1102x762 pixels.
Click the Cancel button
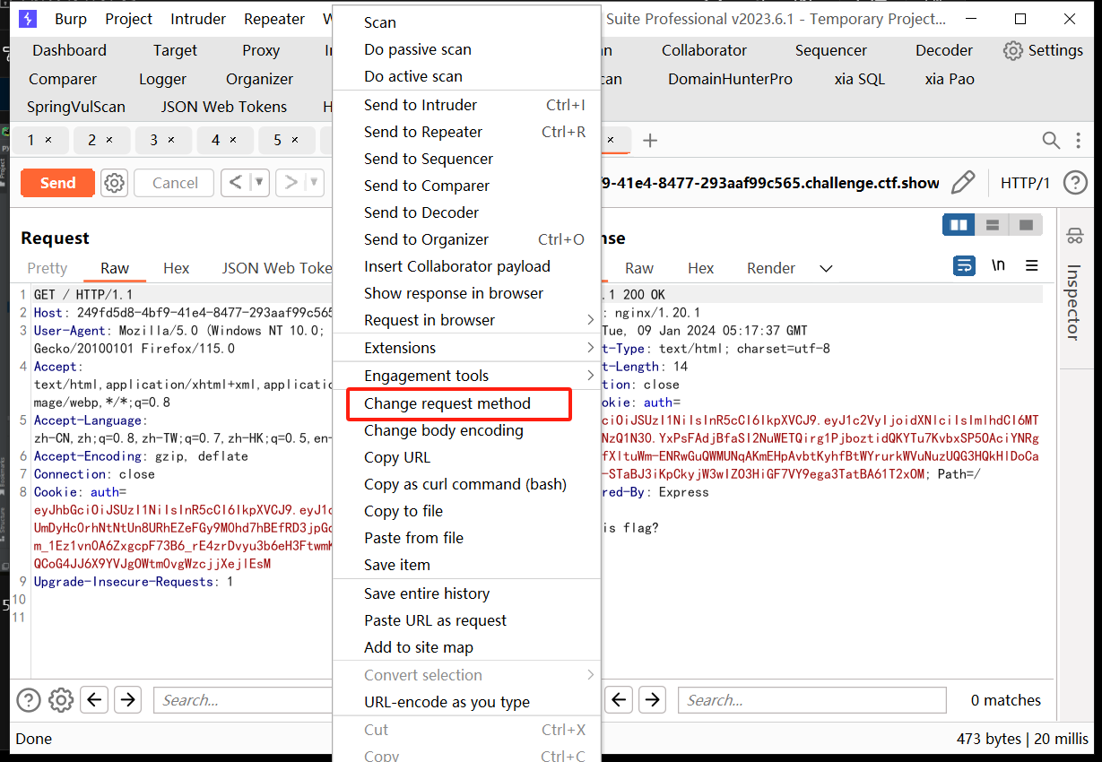[175, 183]
